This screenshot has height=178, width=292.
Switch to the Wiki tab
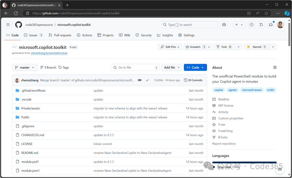pos(124,35)
